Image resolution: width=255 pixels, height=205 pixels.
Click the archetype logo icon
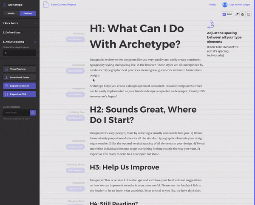(x=5, y=5)
